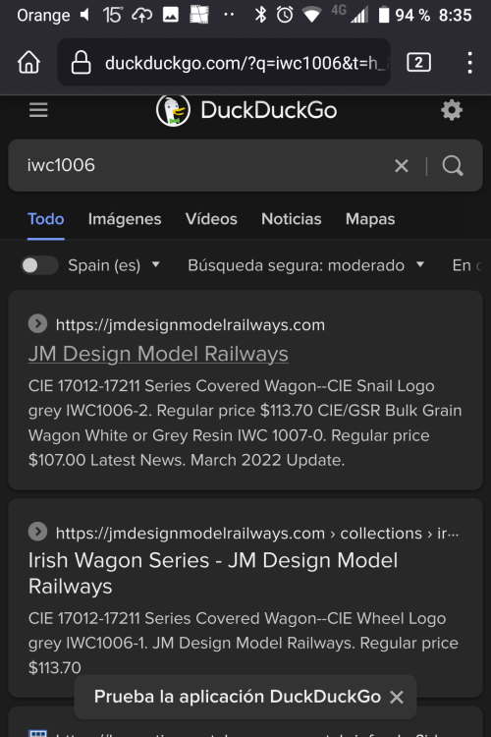The height and width of the screenshot is (737, 491).
Task: Click favicon arrow beside collections result URL
Action: (37, 532)
